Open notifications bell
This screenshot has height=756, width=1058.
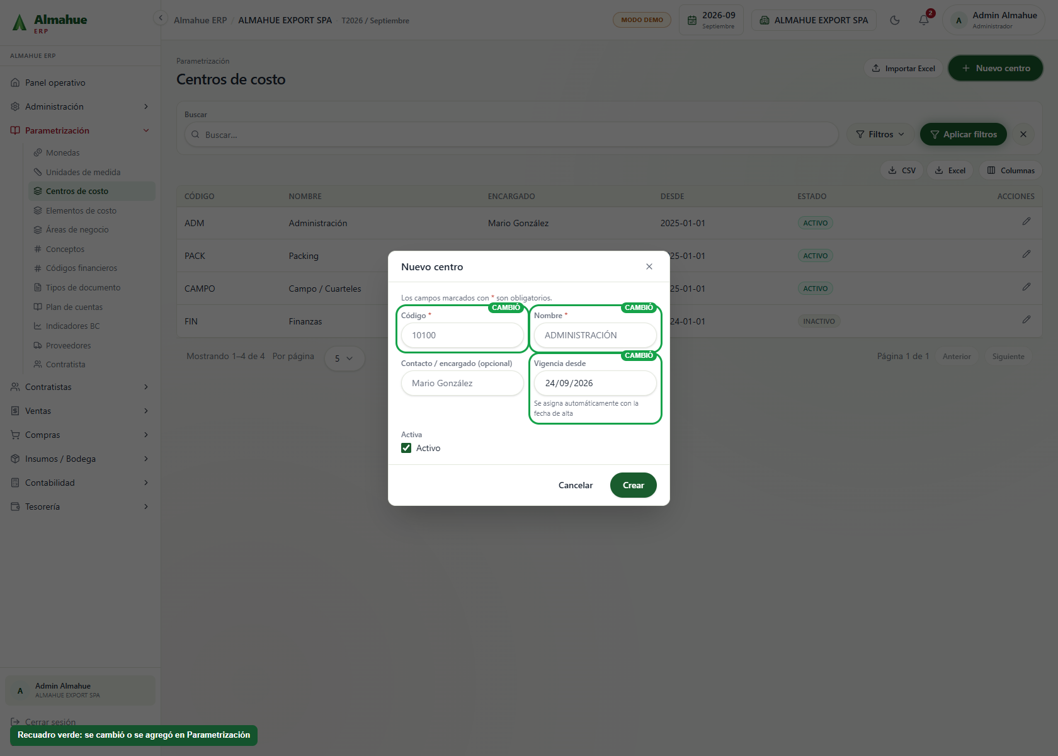(x=924, y=20)
